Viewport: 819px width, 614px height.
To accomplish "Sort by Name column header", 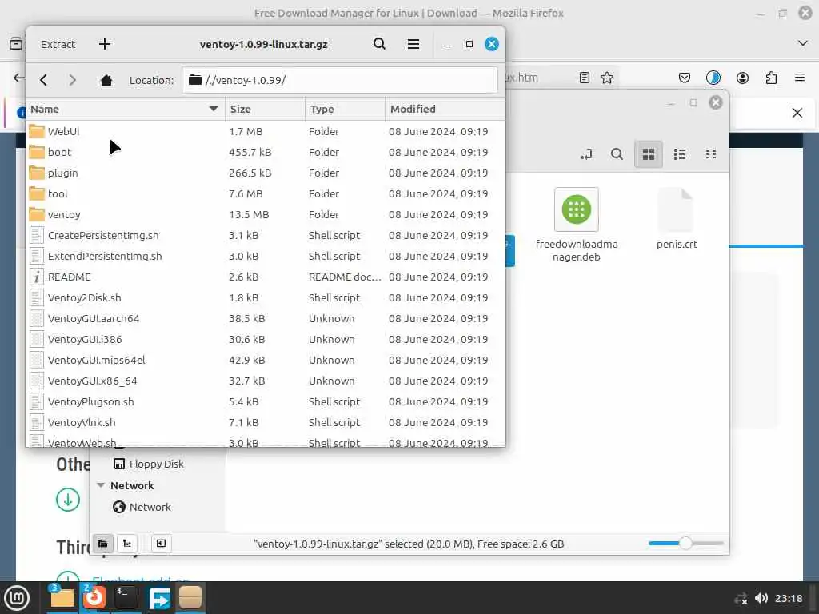I will click(126, 109).
